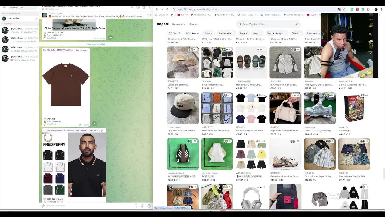Viewport: 385px width, 217px height.
Task: Click Upgraded Postcraft American cap title
Action: 182,131
